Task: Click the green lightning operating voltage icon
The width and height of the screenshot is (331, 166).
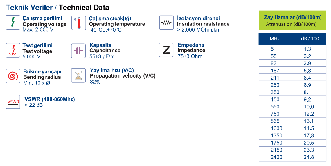Action: (13, 23)
